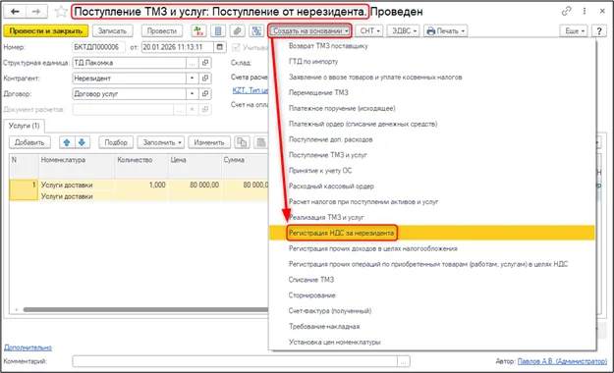
Task: Choose Поступление доп. расходов
Action: pos(432,139)
